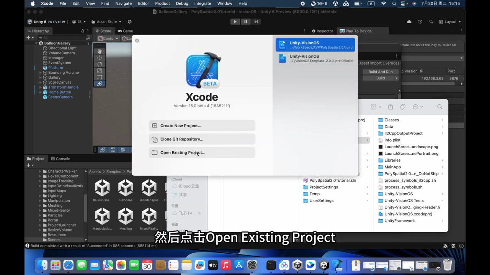Click Unity toolbar search icon
490x275 pixels.
[431, 22]
